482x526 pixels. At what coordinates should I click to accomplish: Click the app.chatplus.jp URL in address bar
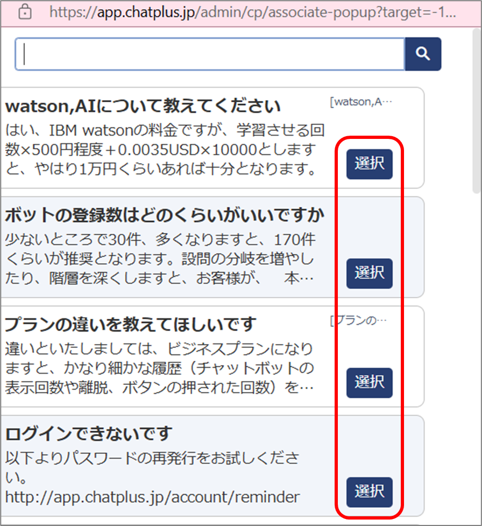point(252,12)
